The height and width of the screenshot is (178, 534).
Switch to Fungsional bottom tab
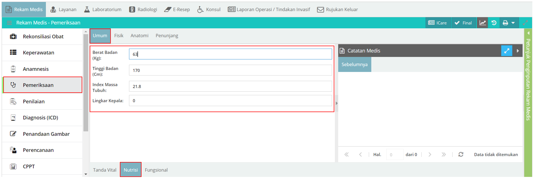pos(156,170)
